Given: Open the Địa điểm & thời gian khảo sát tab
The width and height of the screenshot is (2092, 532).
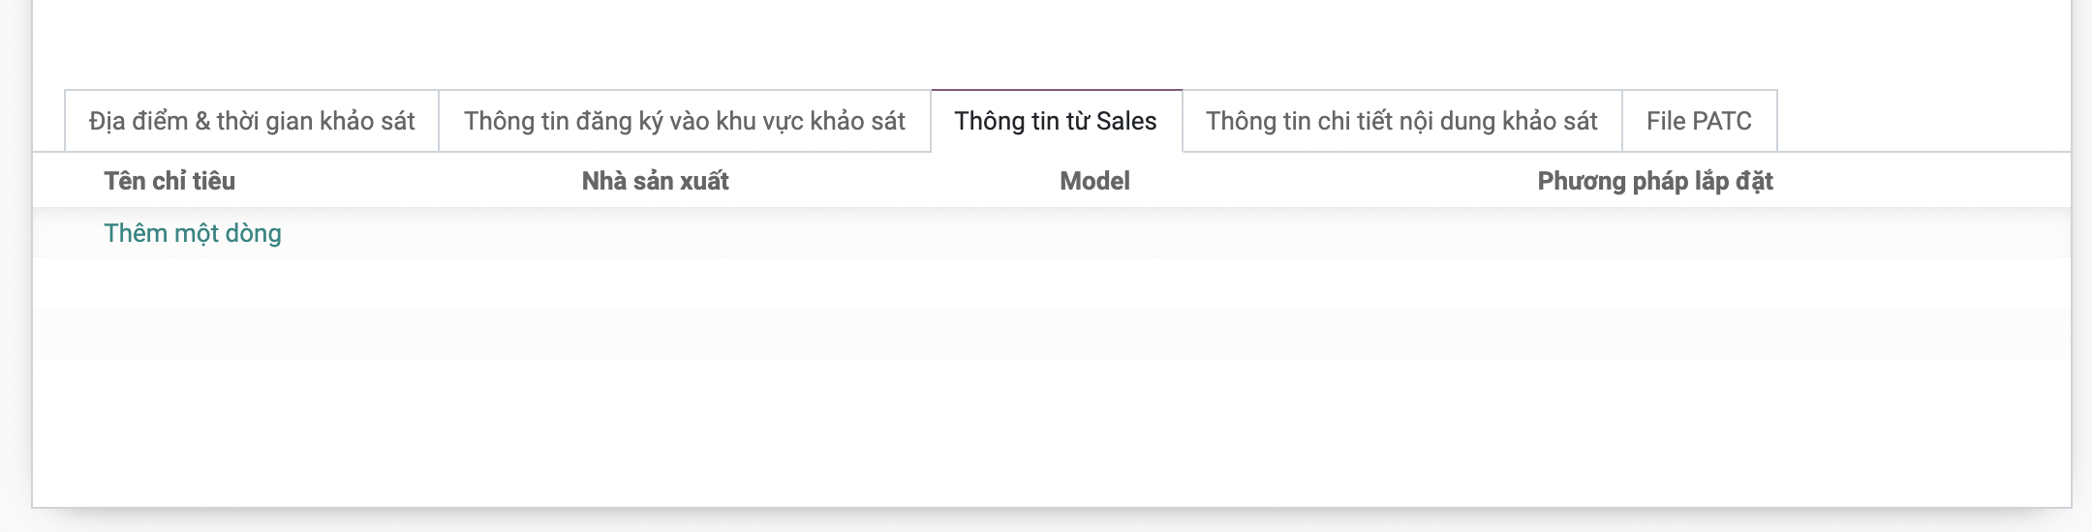Looking at the screenshot, I should (x=252, y=121).
